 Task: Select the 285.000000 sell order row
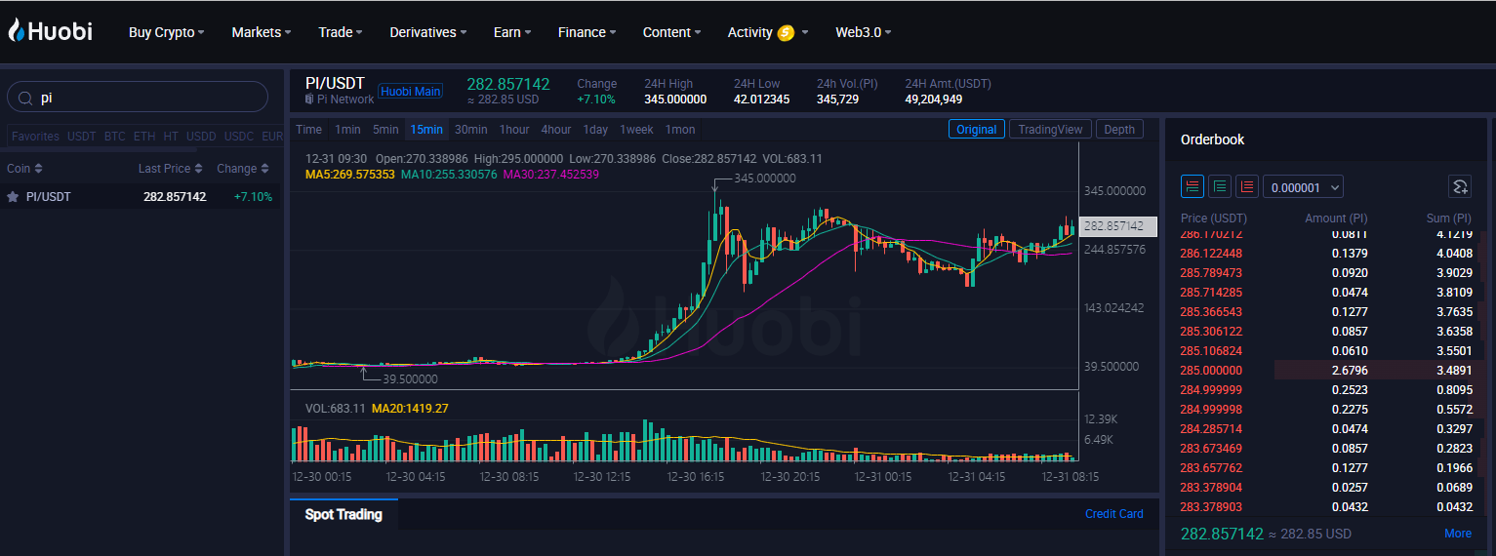pos(1325,371)
